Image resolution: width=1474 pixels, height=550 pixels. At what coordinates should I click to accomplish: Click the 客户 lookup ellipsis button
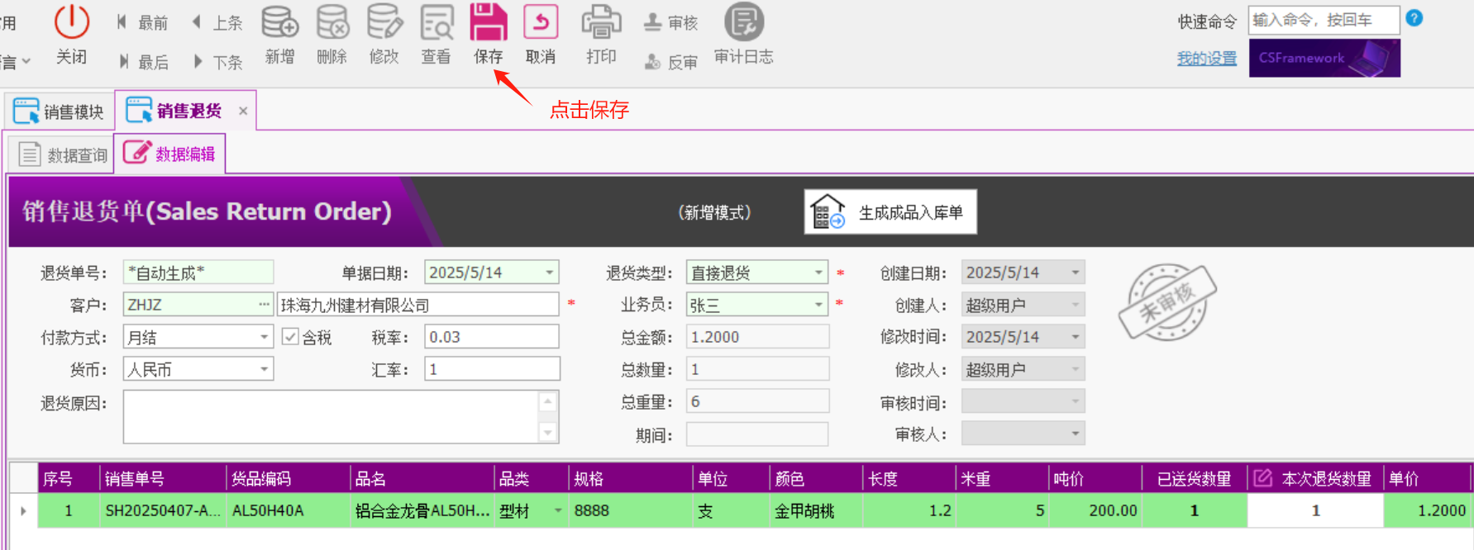pyautogui.click(x=265, y=305)
